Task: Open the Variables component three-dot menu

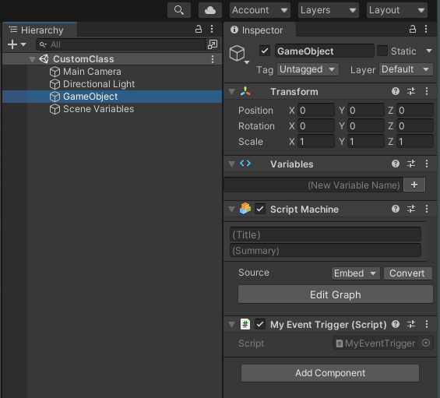Action: click(x=427, y=164)
